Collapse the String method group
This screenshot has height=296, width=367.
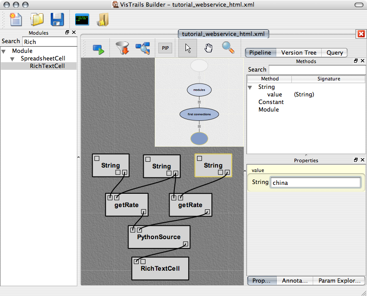tap(250, 88)
